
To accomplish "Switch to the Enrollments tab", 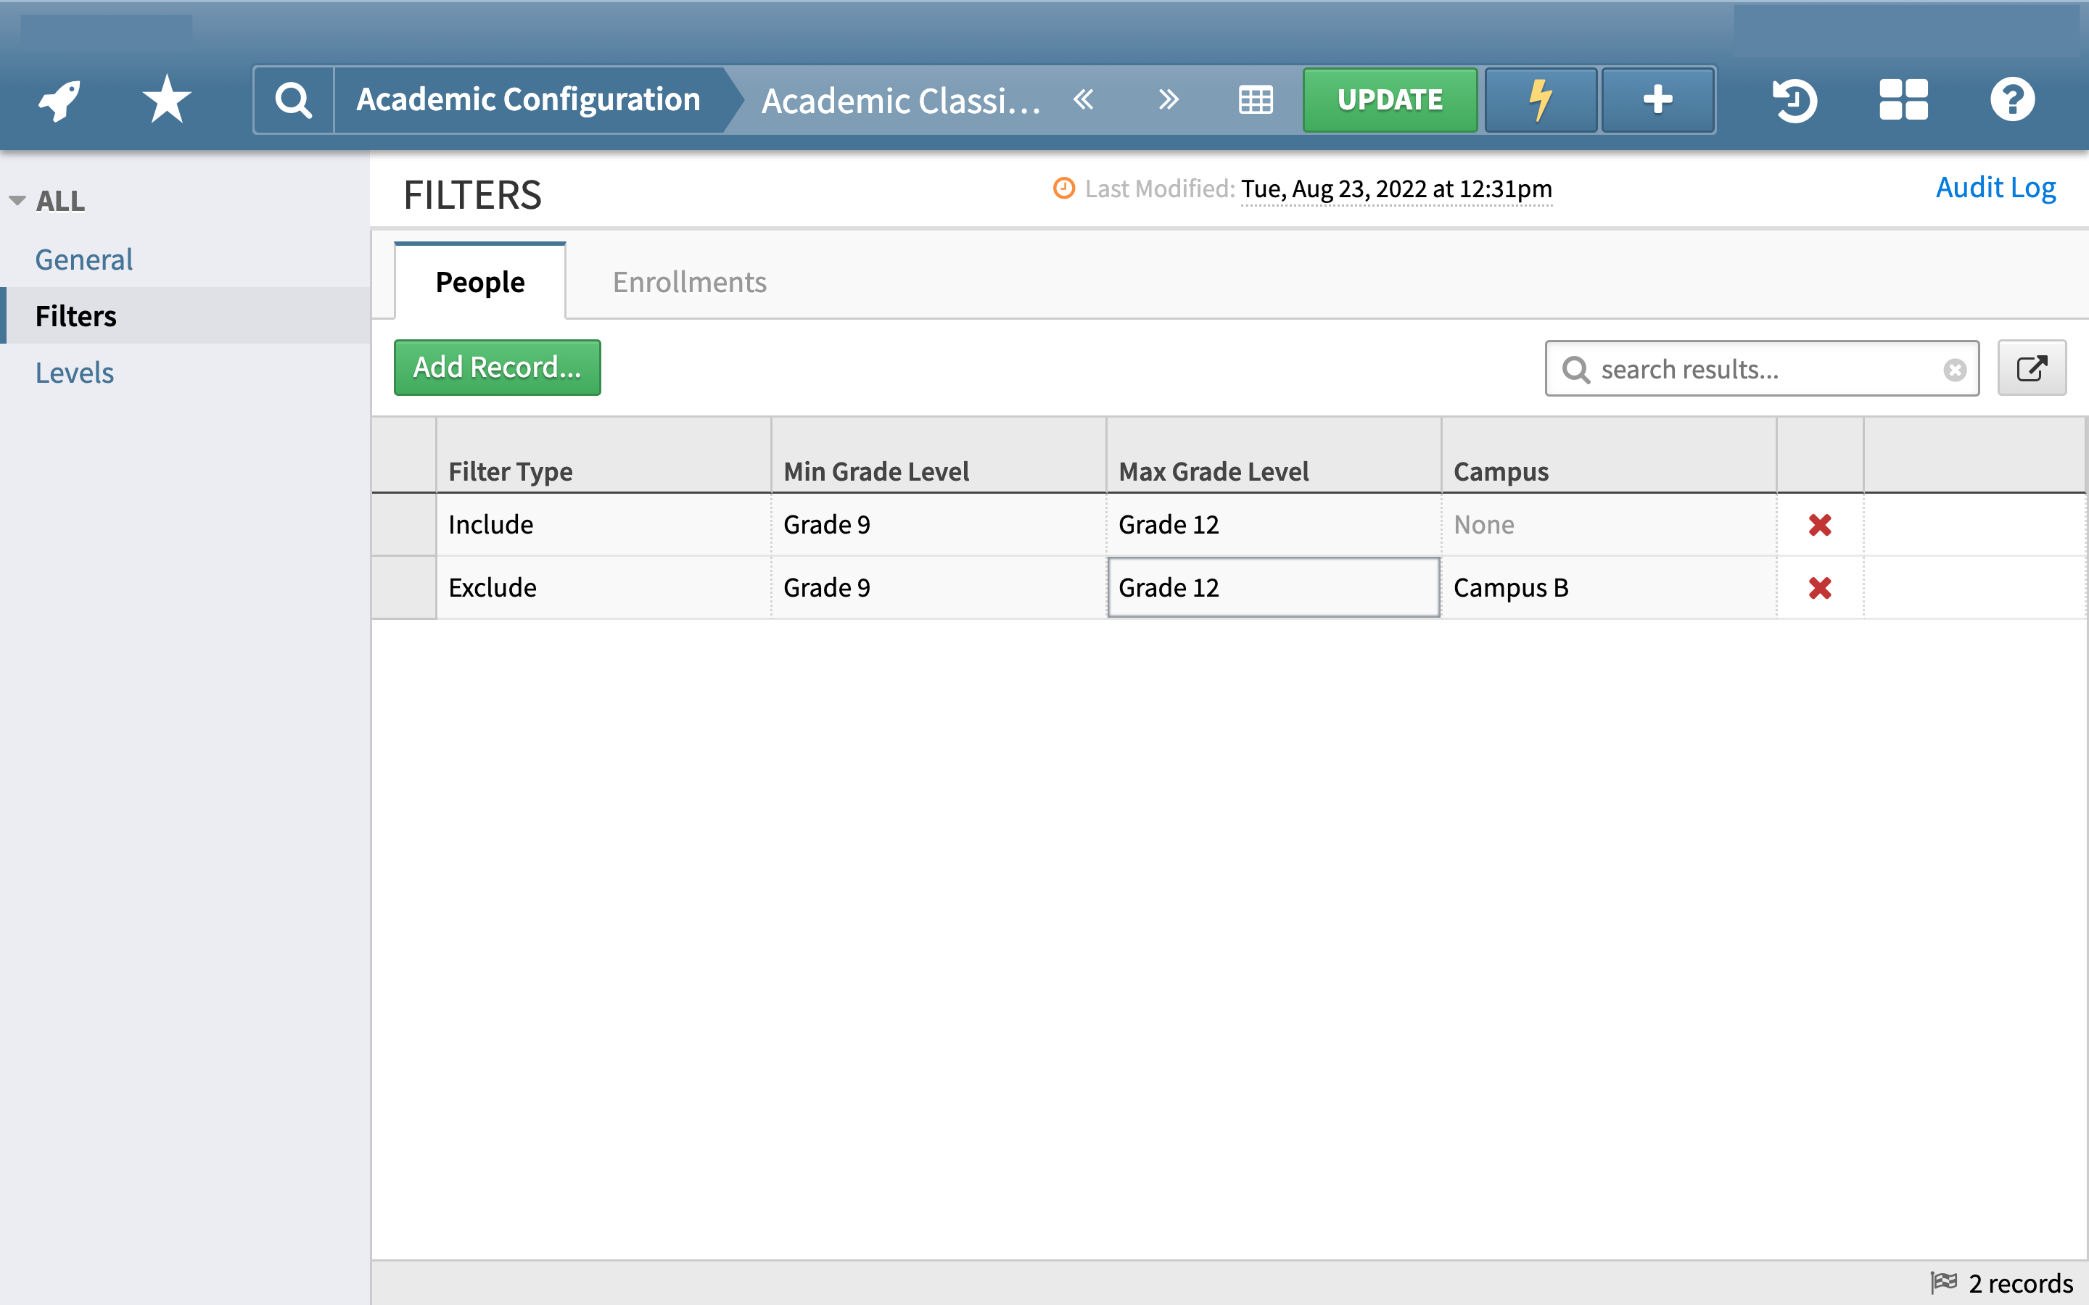I will (x=689, y=281).
